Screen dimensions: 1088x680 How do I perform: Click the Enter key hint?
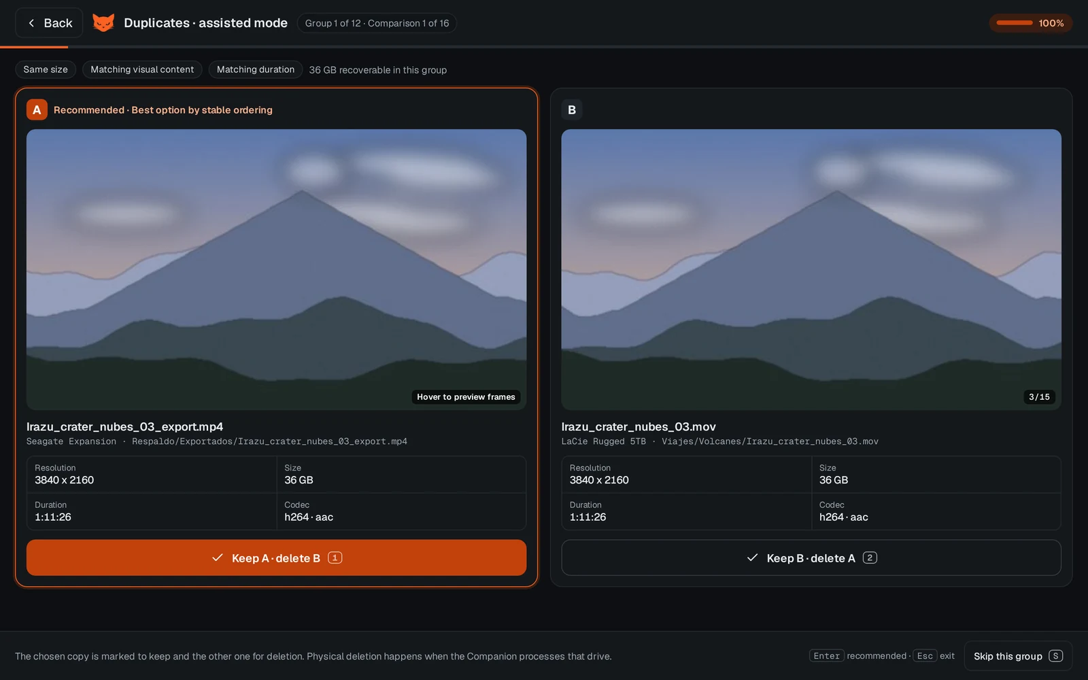(x=827, y=656)
